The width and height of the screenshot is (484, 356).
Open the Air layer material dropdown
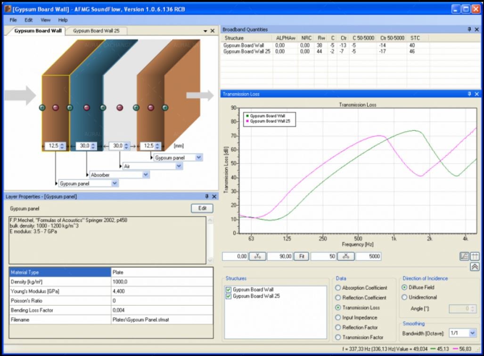click(x=178, y=166)
